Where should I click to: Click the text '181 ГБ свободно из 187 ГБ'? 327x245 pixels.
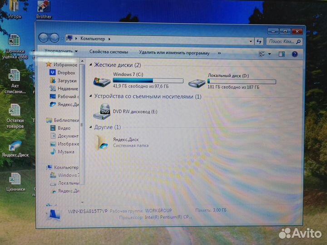pos(233,87)
